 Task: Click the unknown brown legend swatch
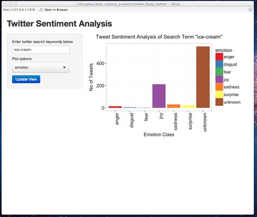pyautogui.click(x=219, y=102)
